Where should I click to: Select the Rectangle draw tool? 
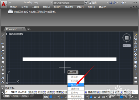click(3, 51)
